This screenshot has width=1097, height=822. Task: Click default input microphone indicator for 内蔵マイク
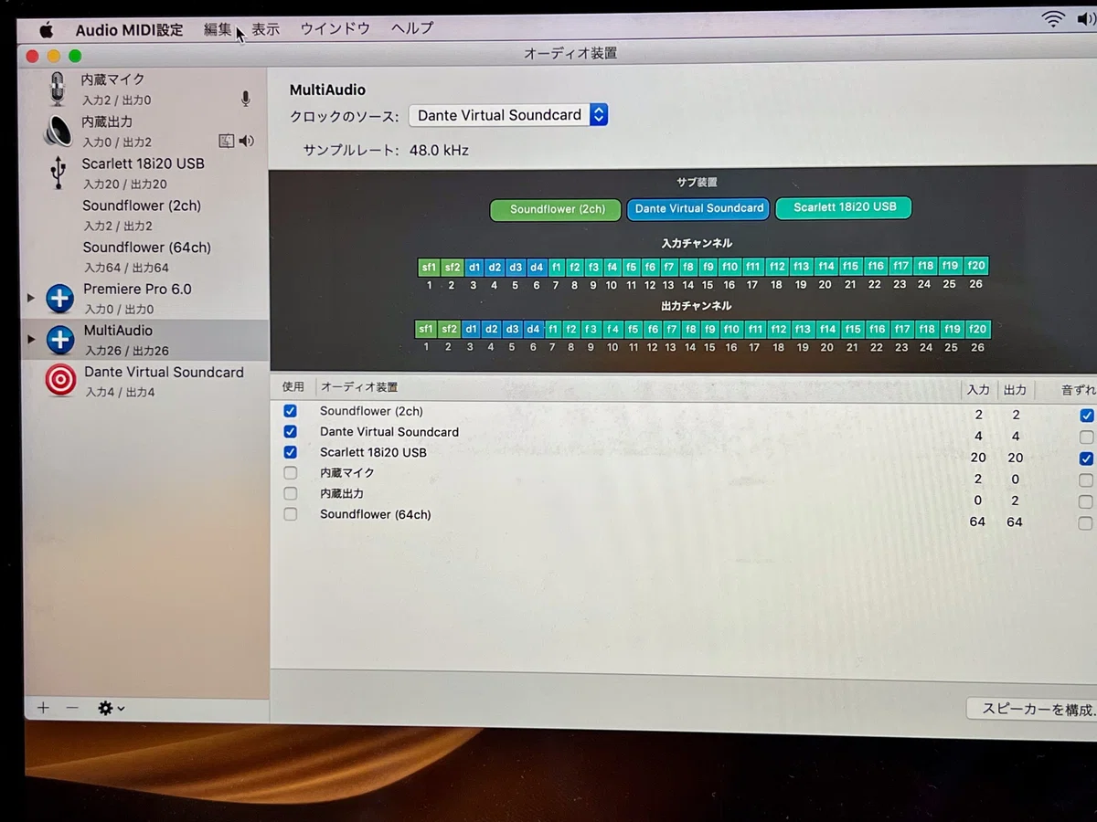[x=246, y=99]
